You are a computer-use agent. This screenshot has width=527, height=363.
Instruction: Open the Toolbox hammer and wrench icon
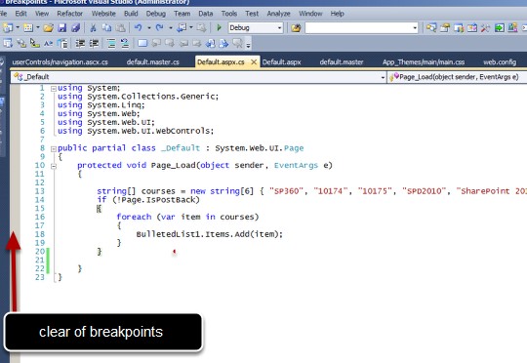[485, 27]
